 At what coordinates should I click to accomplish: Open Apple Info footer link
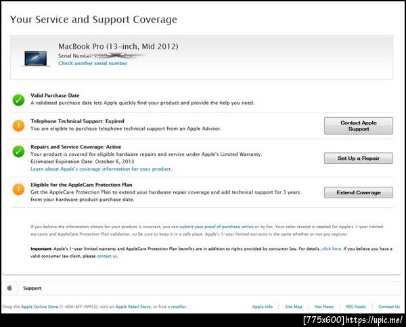[x=263, y=307]
